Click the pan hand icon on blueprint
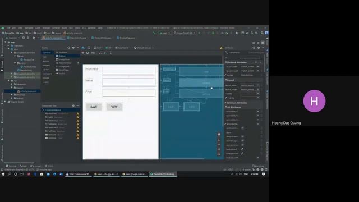 (x=219, y=135)
